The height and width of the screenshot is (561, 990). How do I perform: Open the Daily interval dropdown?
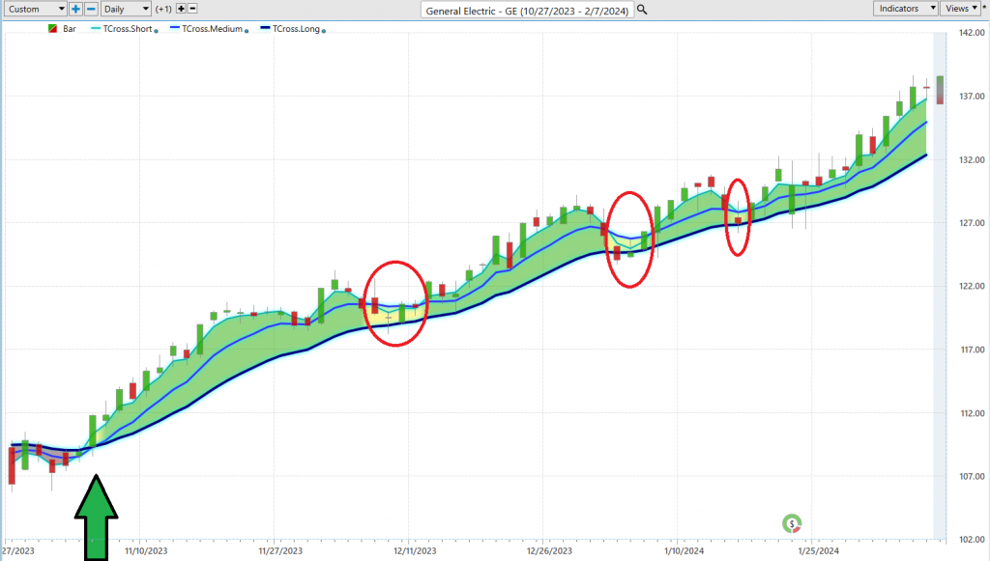[x=126, y=9]
